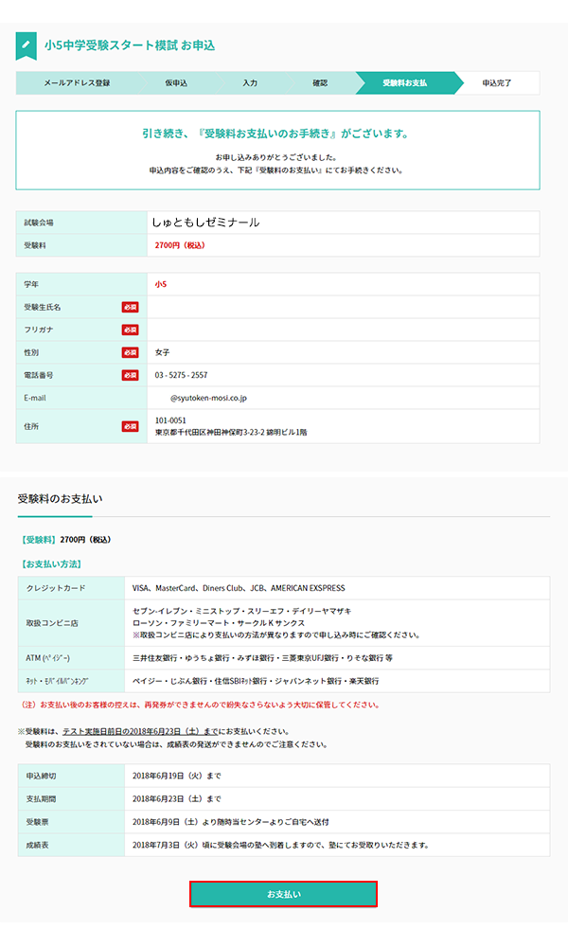Click the 必須 badge beside 電話番号
The height and width of the screenshot is (947, 568).
click(x=130, y=375)
